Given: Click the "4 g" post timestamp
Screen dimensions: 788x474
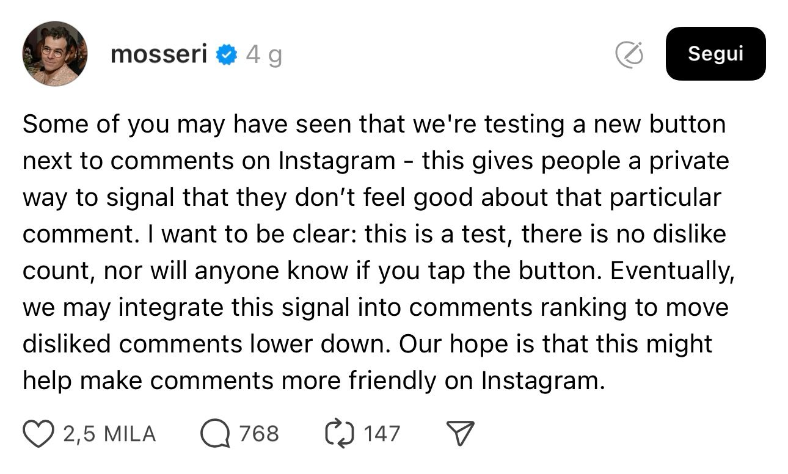Looking at the screenshot, I should (x=264, y=56).
